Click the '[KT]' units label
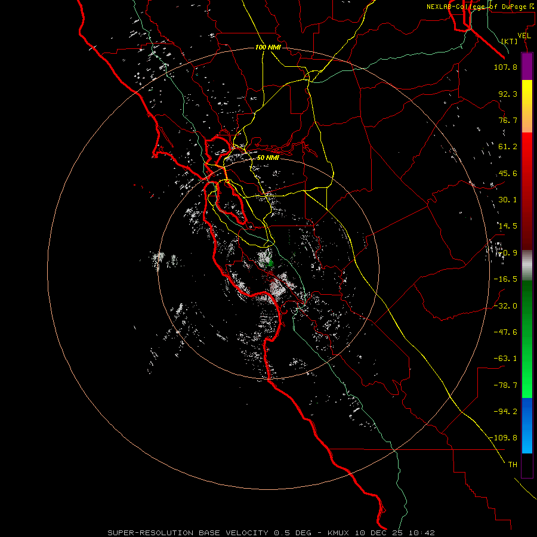Viewport: 537px width, 537px height. click(510, 41)
